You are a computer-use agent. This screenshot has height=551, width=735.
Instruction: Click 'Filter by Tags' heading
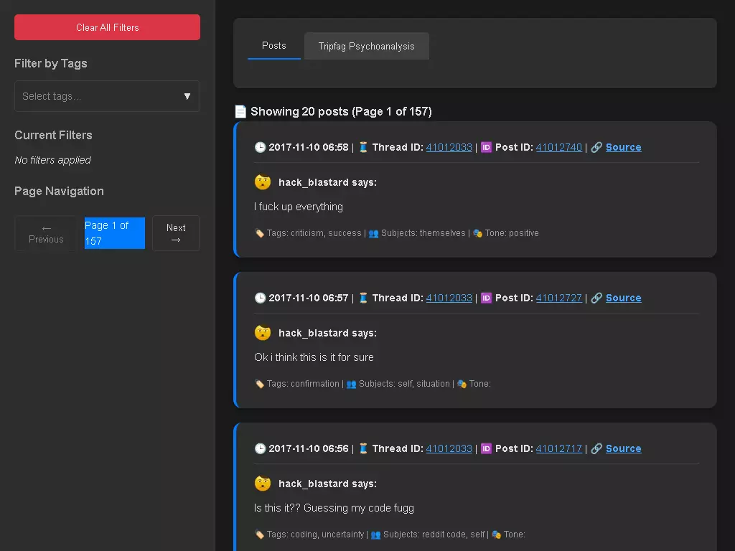51,63
